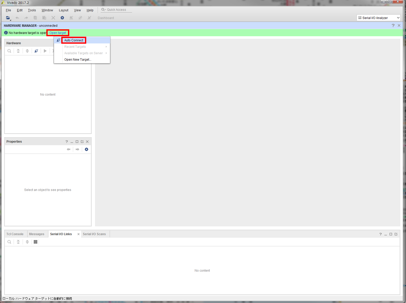
Task: Click the info icon in green banner
Action: 6,33
